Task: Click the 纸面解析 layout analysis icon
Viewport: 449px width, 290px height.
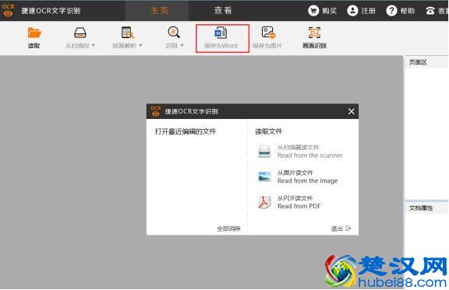Action: point(127,33)
